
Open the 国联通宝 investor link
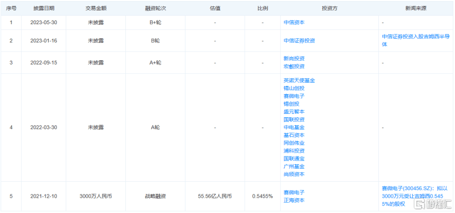point(294,159)
